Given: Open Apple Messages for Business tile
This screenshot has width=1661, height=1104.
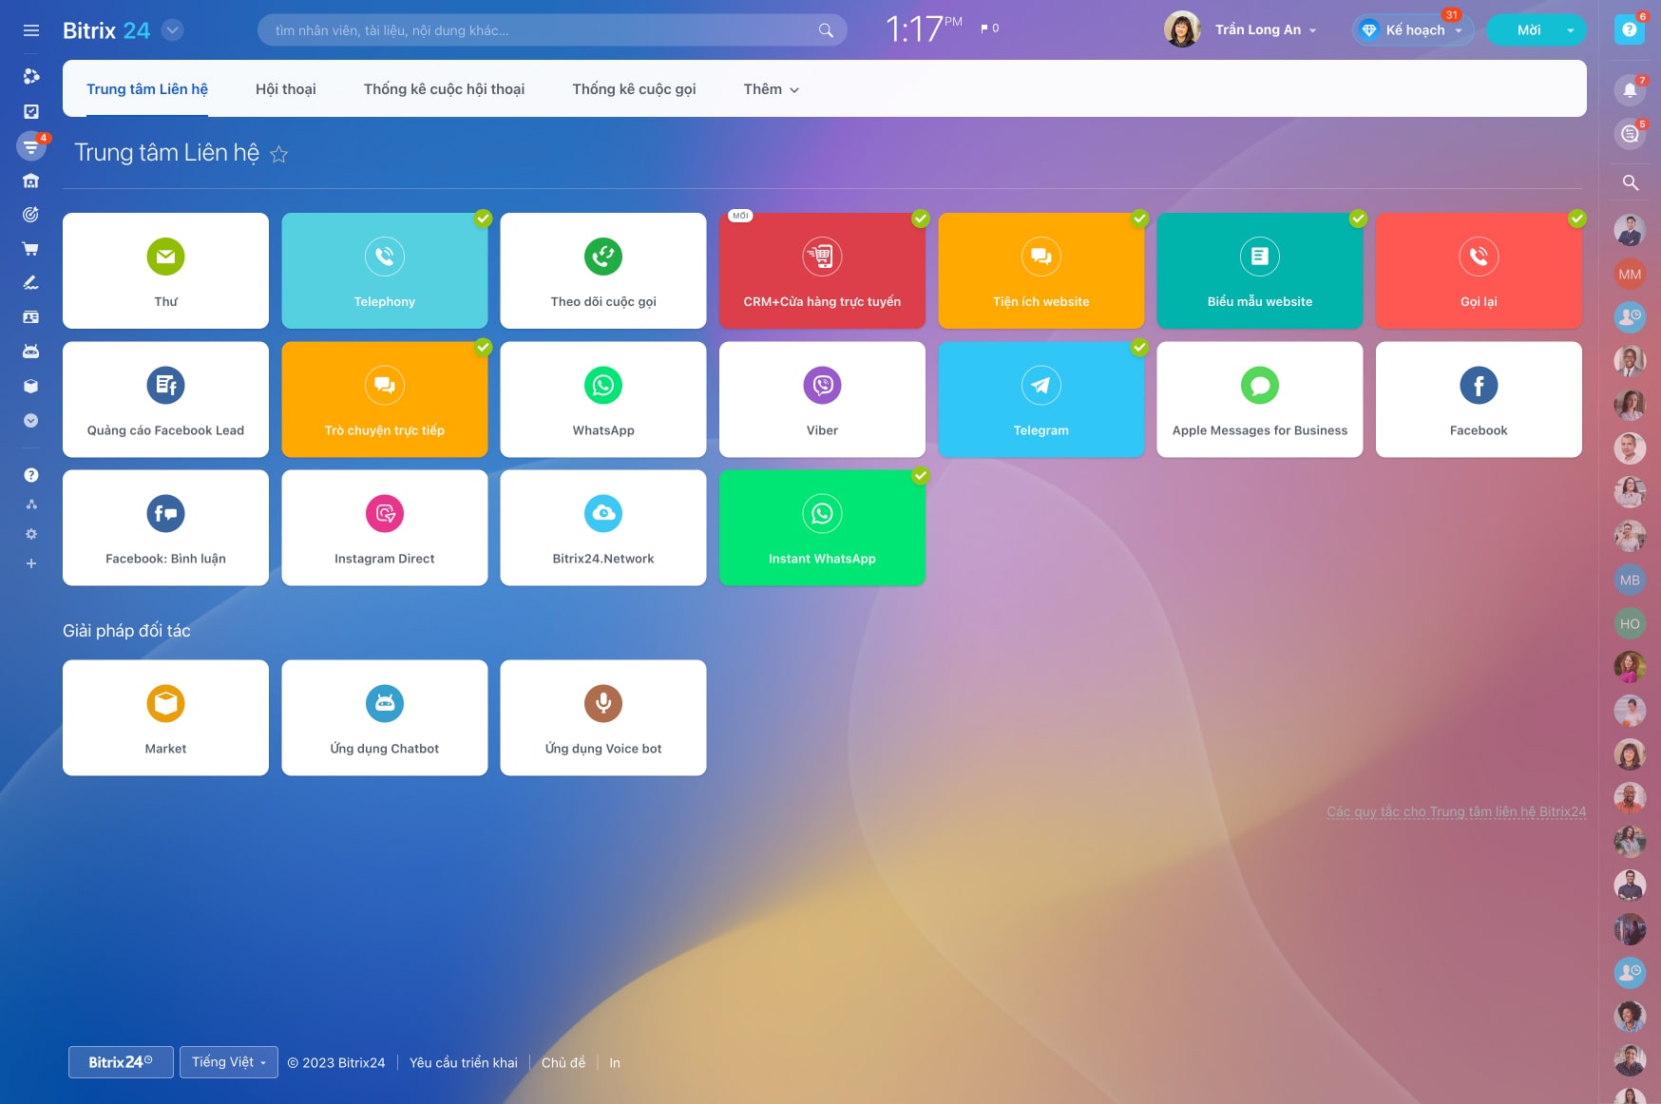Looking at the screenshot, I should (1260, 399).
